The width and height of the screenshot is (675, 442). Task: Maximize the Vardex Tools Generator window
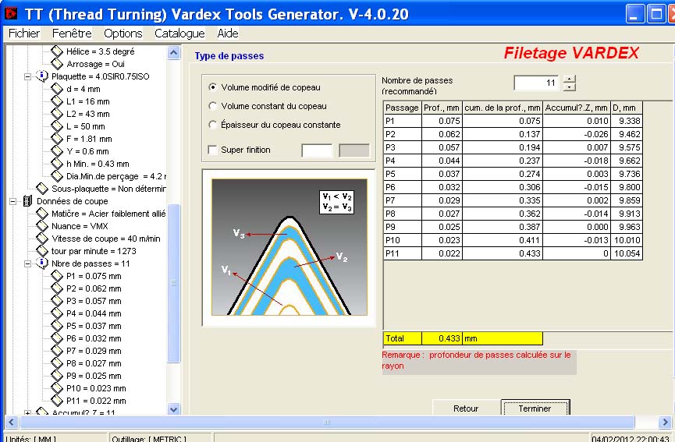tap(656, 14)
